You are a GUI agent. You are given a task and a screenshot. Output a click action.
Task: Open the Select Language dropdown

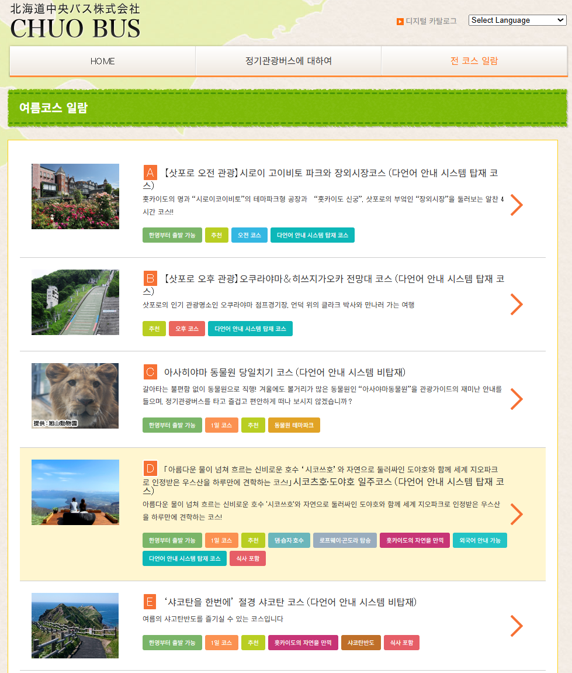(517, 20)
